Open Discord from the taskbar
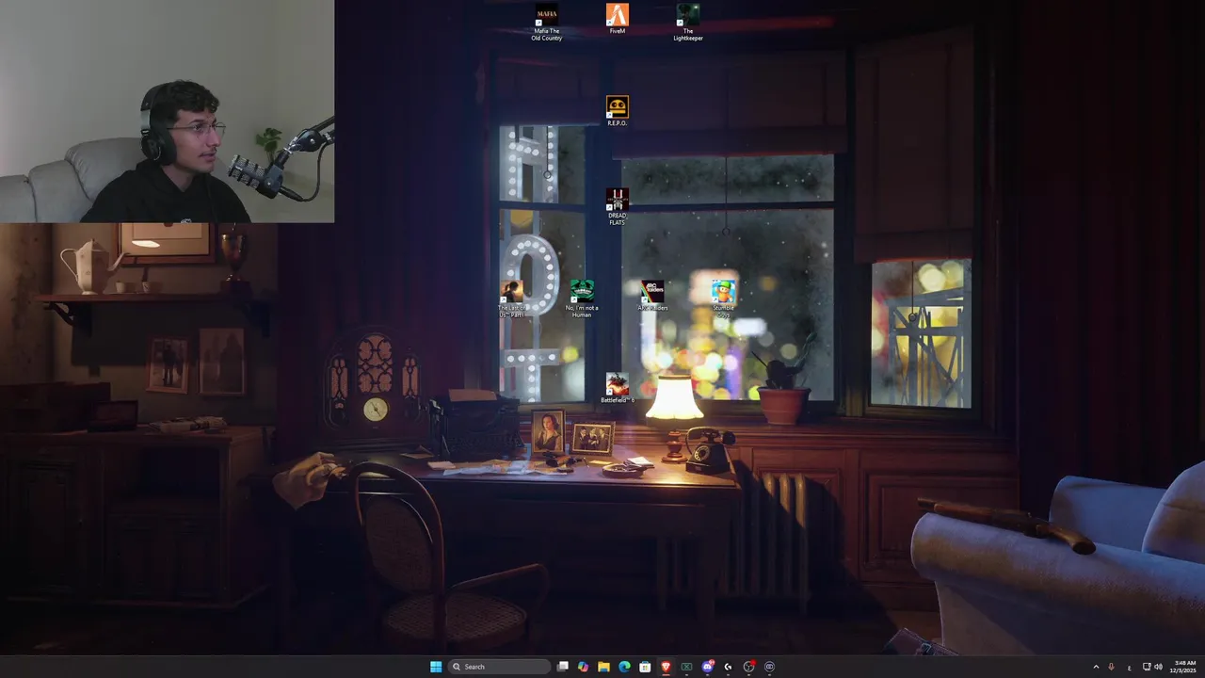 click(x=707, y=667)
